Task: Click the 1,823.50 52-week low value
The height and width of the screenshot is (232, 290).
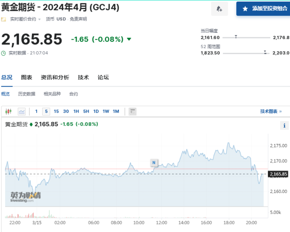Action: (x=210, y=53)
